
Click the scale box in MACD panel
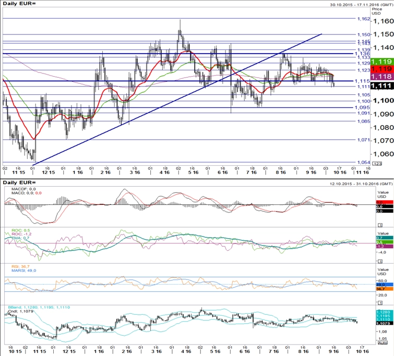[x=380, y=225]
